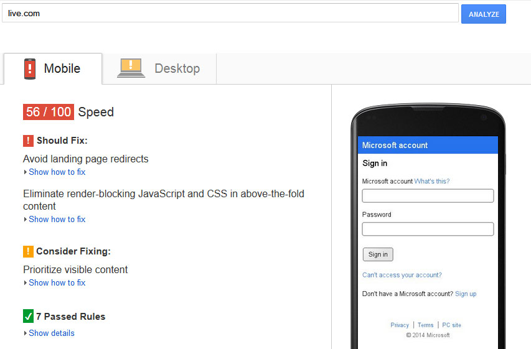This screenshot has height=349, width=531.
Task: Switch to the Mobile tab
Action: click(x=53, y=68)
